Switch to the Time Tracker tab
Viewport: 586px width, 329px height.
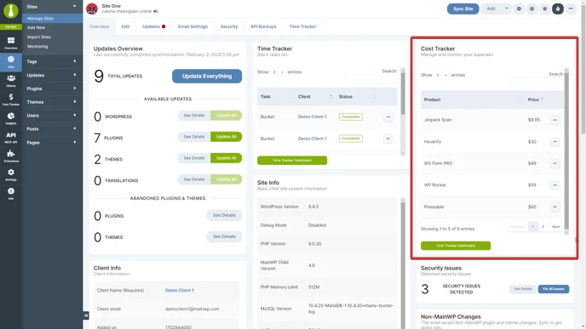coord(302,26)
